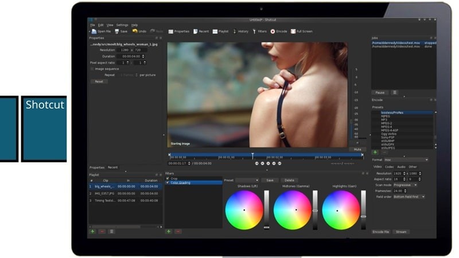459x258 pixels.
Task: Open the Help menu
Action: coord(134,25)
